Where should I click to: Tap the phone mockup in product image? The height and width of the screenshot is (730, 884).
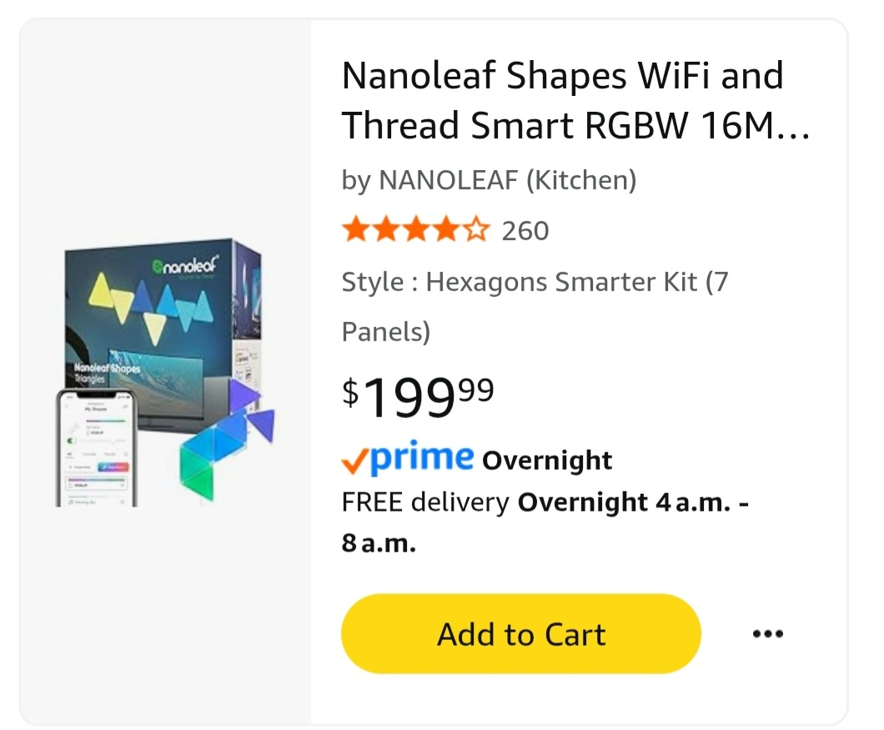tap(97, 448)
